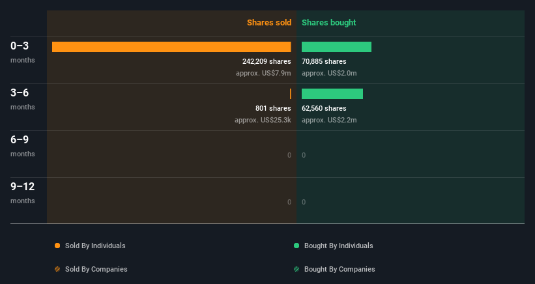Image resolution: width=535 pixels, height=284 pixels.
Task: Click the Shares sold column header
Action: point(269,23)
